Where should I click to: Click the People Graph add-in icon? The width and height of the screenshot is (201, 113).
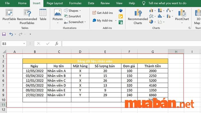[121, 22]
